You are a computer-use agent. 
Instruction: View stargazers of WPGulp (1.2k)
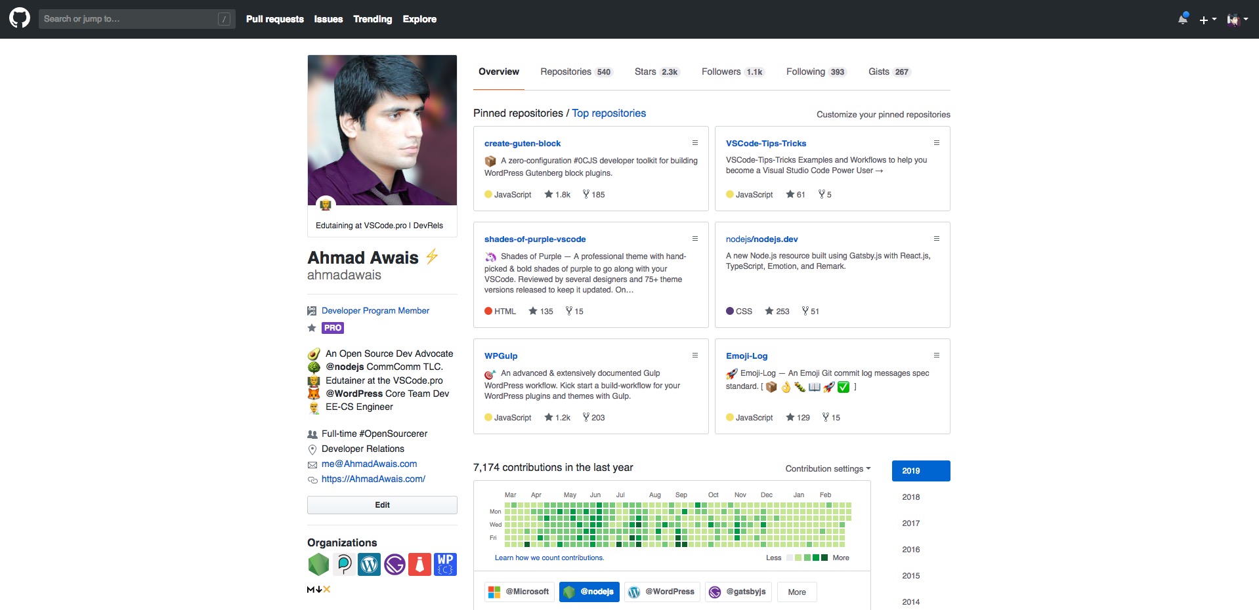coord(557,417)
